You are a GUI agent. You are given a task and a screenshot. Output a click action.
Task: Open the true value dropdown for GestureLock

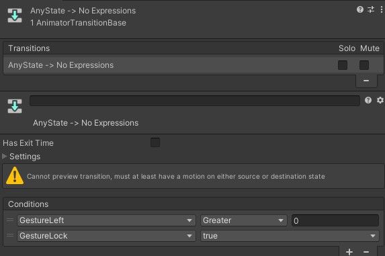click(x=290, y=236)
